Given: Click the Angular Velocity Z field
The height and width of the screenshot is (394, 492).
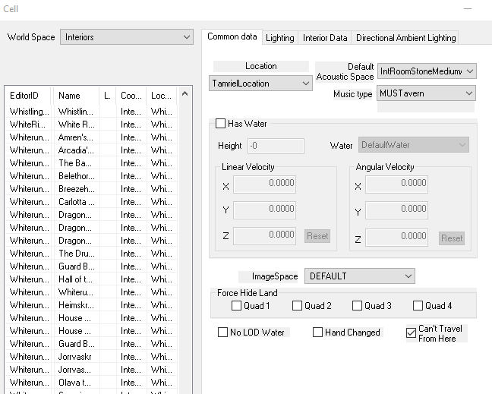Looking at the screenshot, I should point(396,238).
